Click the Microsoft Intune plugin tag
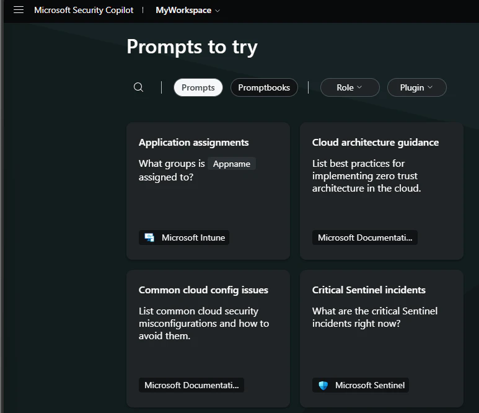This screenshot has height=413, width=479. 184,238
